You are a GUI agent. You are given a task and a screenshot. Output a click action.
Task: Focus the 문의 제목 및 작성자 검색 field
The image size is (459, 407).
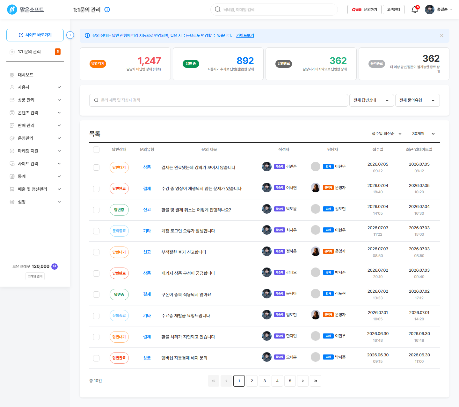pyautogui.click(x=219, y=100)
